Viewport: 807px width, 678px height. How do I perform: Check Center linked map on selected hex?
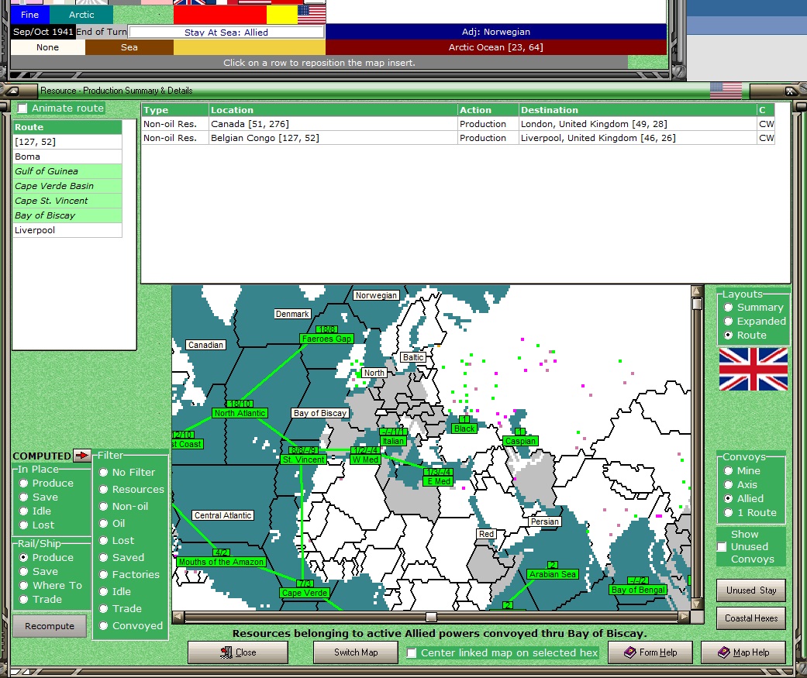[x=412, y=652]
